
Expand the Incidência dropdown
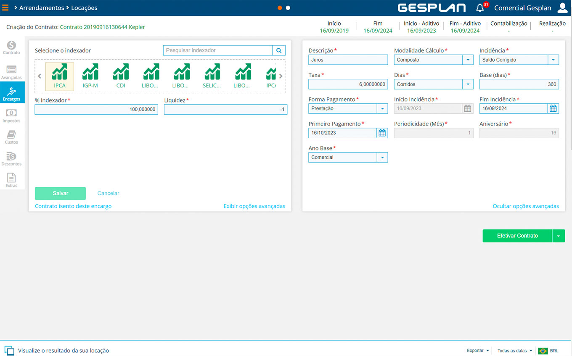(553, 60)
